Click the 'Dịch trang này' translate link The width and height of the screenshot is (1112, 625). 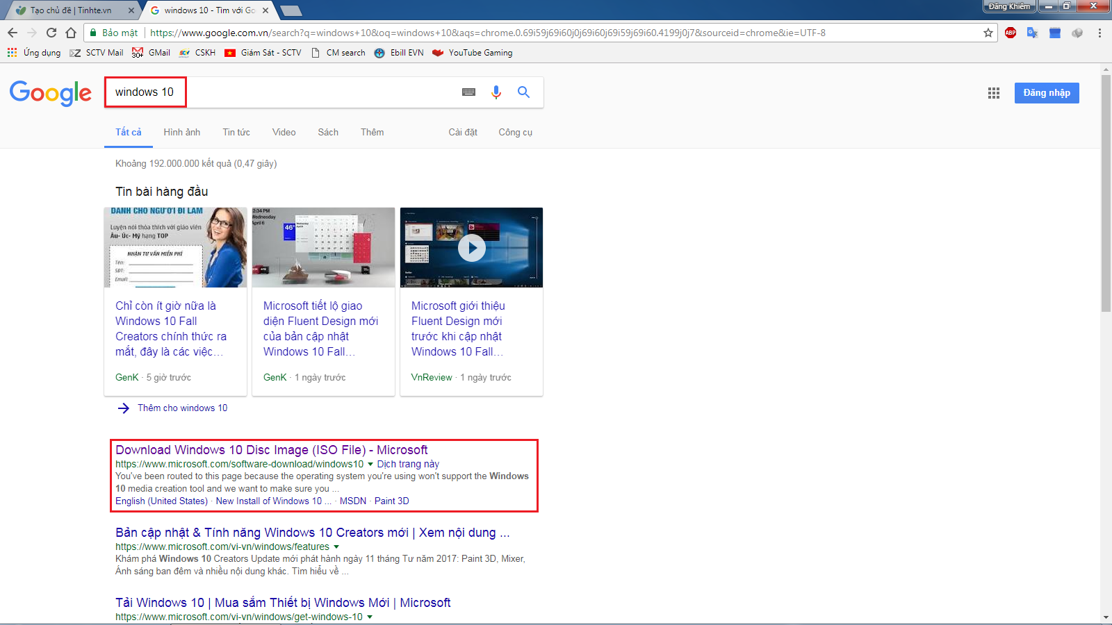click(x=409, y=464)
